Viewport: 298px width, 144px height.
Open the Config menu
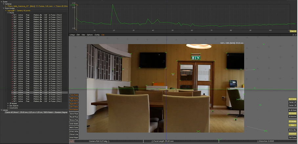[97, 35]
